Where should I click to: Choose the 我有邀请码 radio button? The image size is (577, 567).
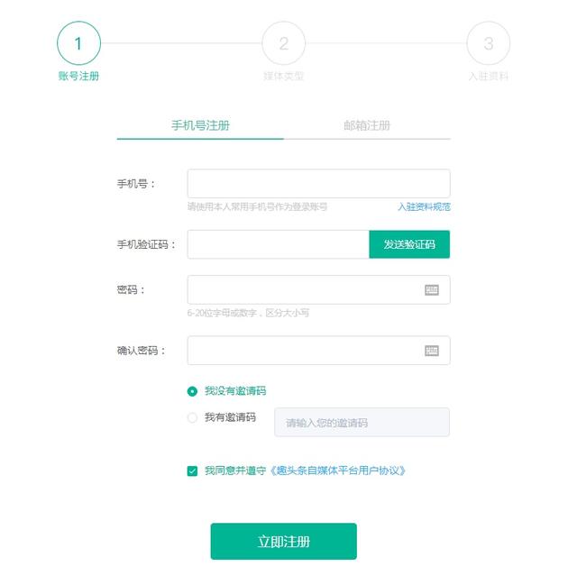[192, 417]
